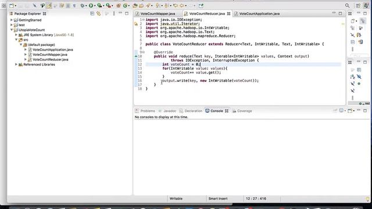Screen dimensions: 372x209
Task: Click the 'Writable' status bar field
Action: click(x=176, y=199)
